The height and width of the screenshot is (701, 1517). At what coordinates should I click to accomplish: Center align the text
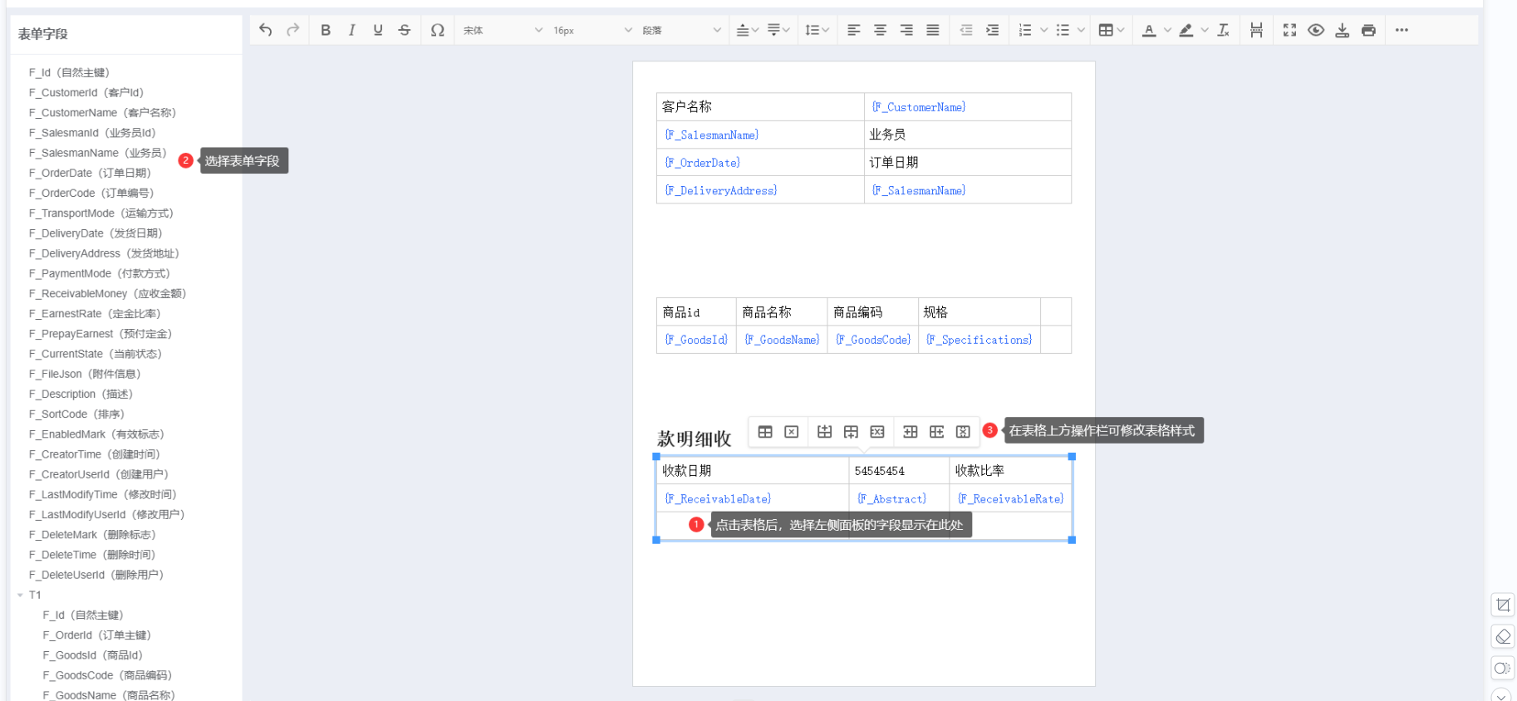pos(880,30)
